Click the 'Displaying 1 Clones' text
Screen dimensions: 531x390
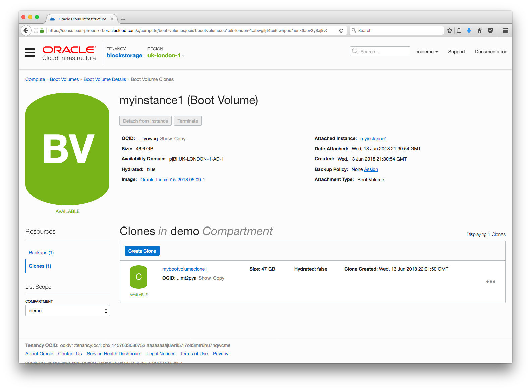point(486,234)
